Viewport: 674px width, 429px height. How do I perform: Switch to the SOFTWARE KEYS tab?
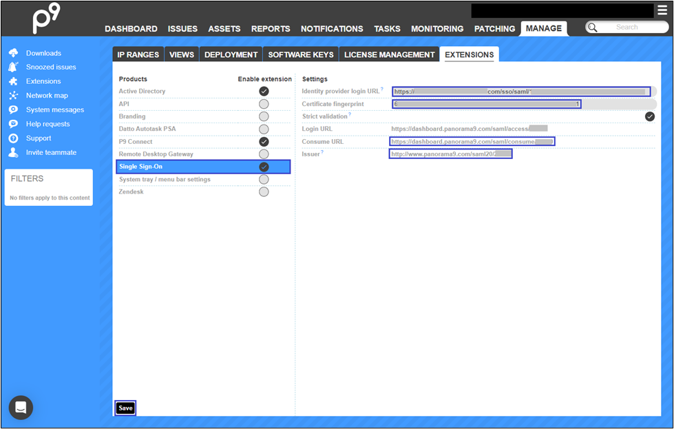[301, 54]
